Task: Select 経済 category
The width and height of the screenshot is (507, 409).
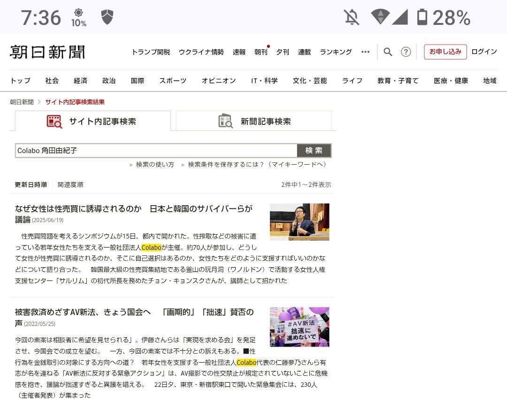Action: coord(80,80)
